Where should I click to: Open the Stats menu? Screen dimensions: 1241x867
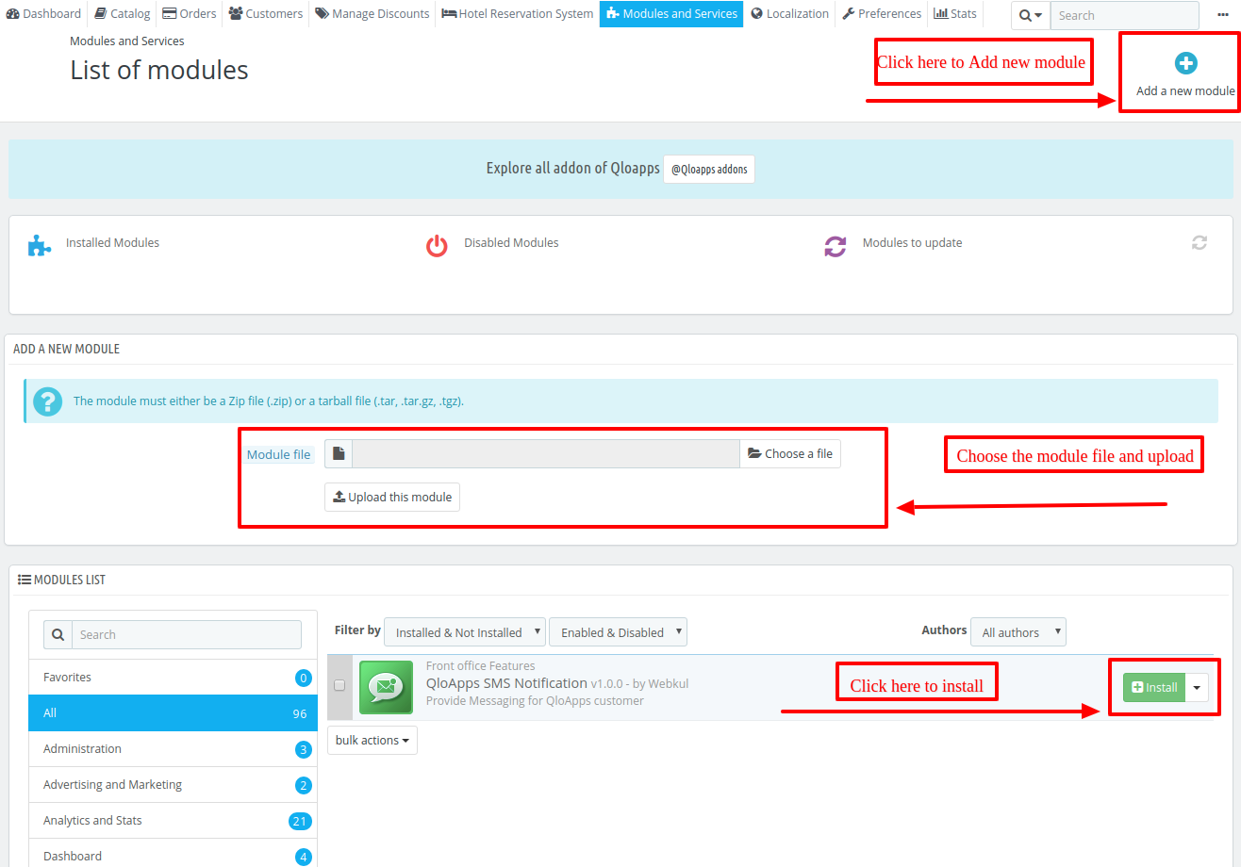[955, 13]
